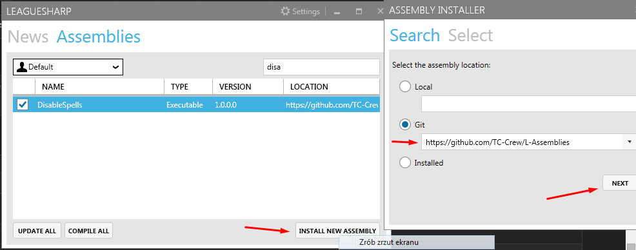Maximize the LeagueSharp window
636x250 pixels.
tap(359, 12)
